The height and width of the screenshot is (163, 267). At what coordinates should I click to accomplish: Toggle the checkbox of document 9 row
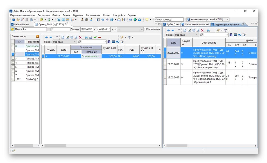pyautogui.click(x=43, y=56)
